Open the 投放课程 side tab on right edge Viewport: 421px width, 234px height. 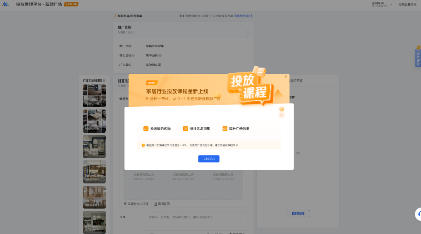click(x=418, y=58)
